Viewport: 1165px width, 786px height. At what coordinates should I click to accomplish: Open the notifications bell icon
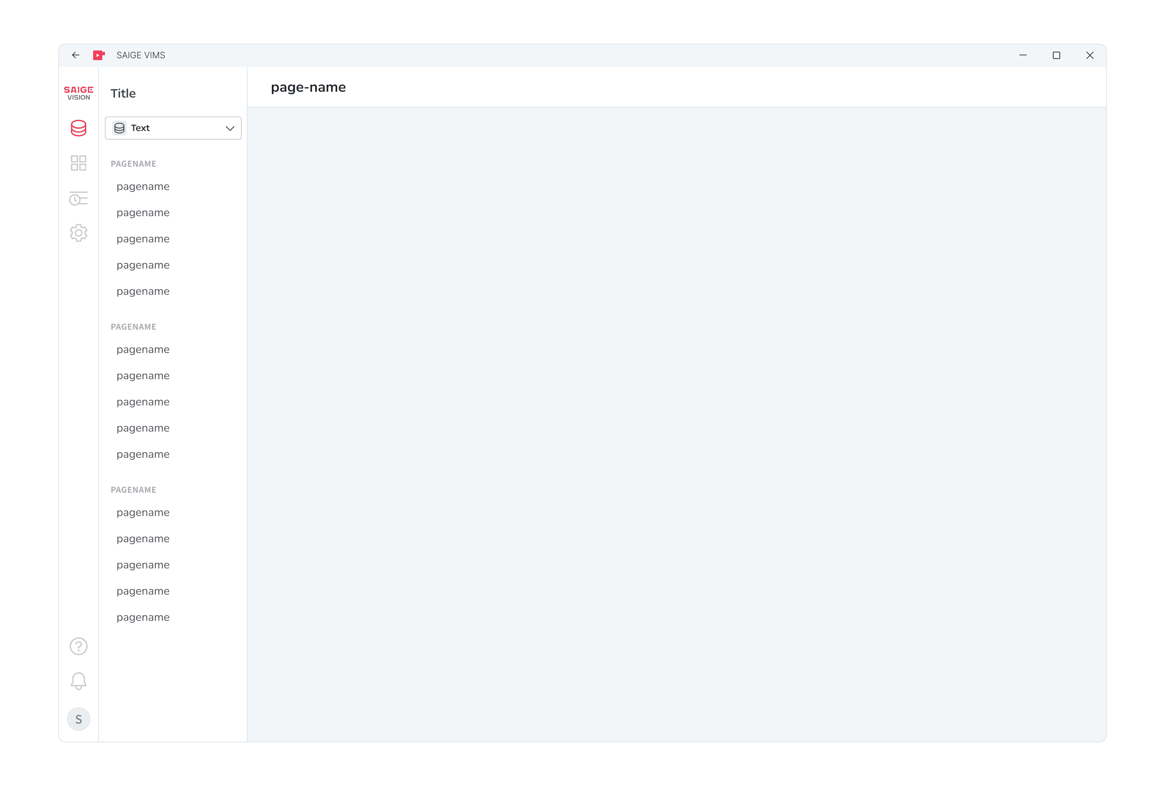78,681
